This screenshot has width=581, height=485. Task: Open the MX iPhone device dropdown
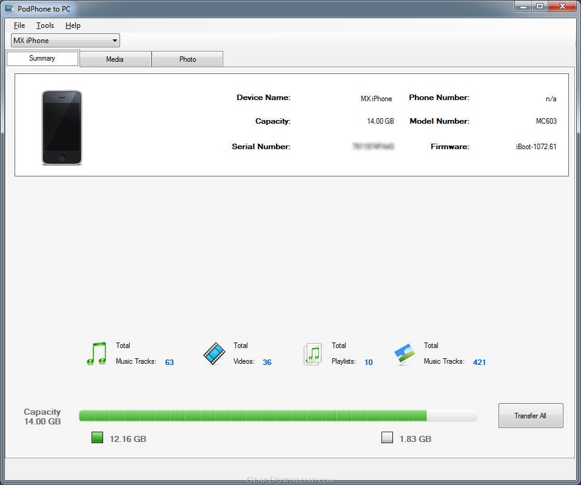point(65,41)
